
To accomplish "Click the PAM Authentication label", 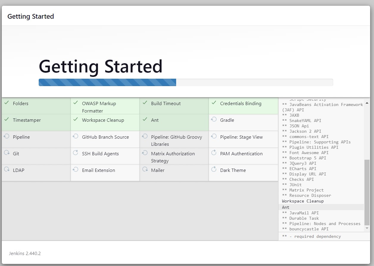I will (241, 154).
